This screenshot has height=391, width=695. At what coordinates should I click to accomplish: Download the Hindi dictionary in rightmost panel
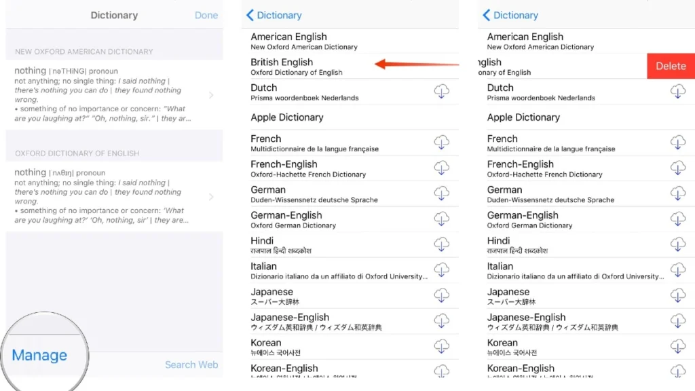coord(678,244)
